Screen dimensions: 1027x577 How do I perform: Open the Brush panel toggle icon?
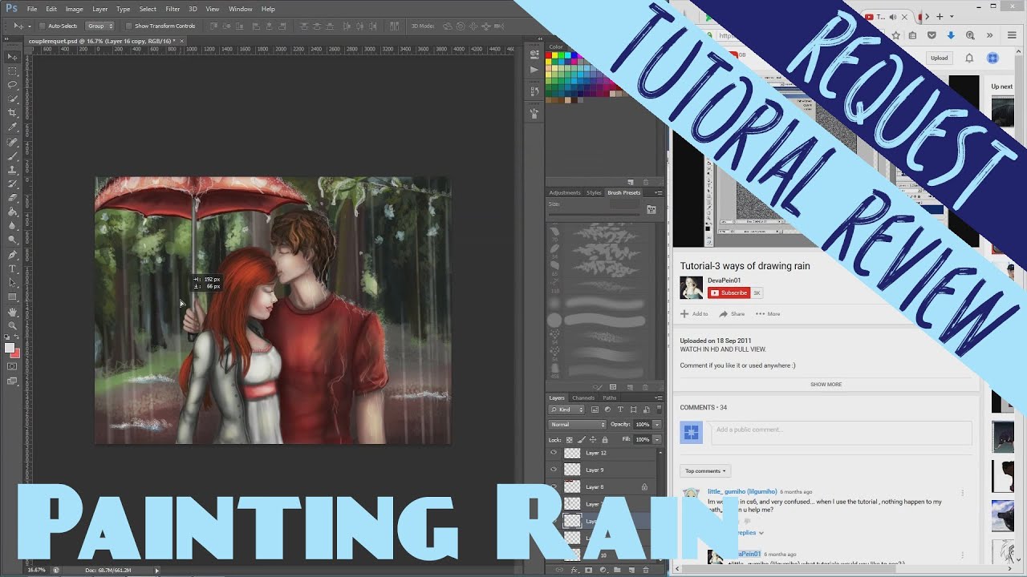[652, 210]
